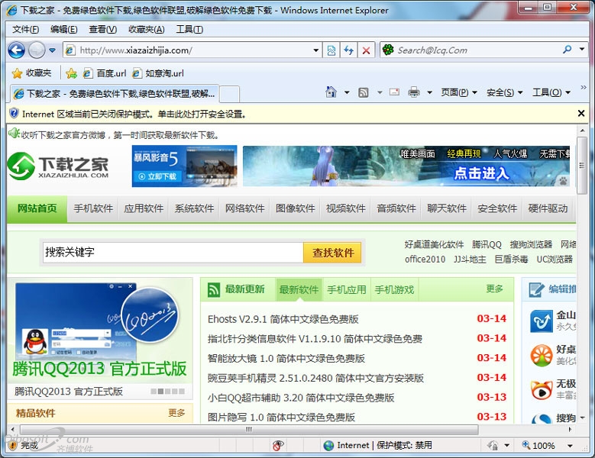
Task: Switch to the 手机游戏 tab
Action: [x=394, y=289]
